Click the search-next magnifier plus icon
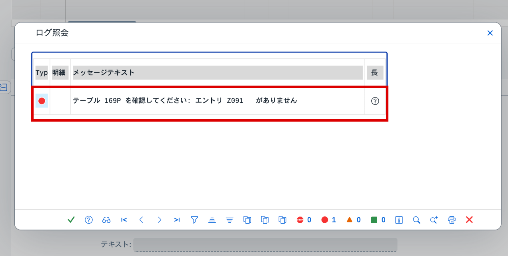Image resolution: width=508 pixels, height=256 pixels. click(x=434, y=220)
